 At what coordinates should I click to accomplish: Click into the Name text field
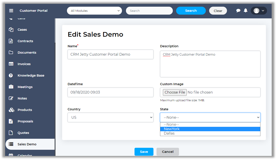tap(110, 54)
